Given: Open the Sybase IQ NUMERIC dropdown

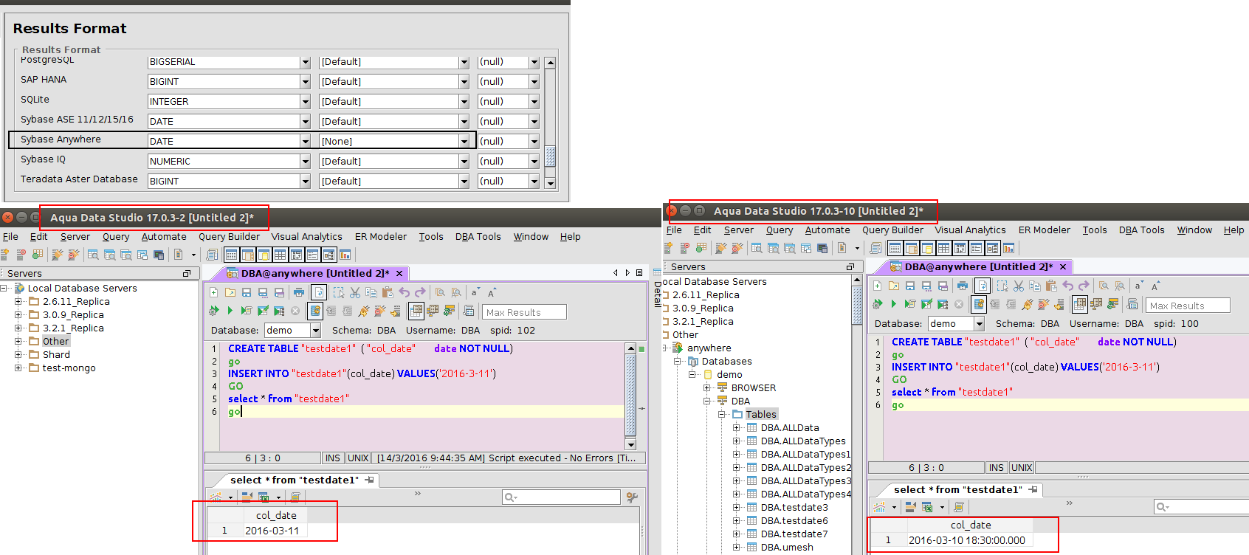Looking at the screenshot, I should [x=305, y=162].
